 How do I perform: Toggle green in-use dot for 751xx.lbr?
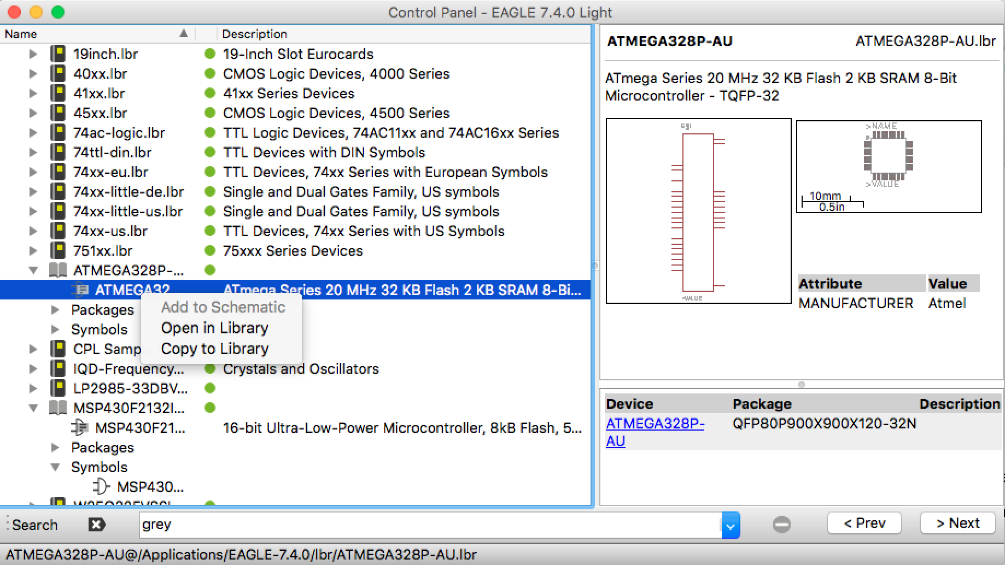(x=209, y=251)
